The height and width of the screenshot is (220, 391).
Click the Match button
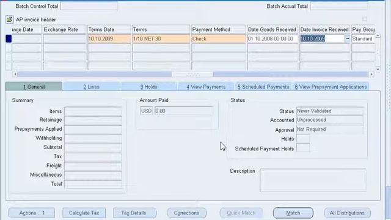coord(293,213)
